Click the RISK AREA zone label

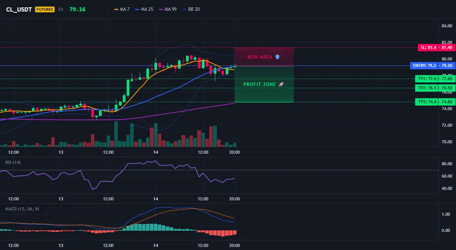(x=260, y=57)
